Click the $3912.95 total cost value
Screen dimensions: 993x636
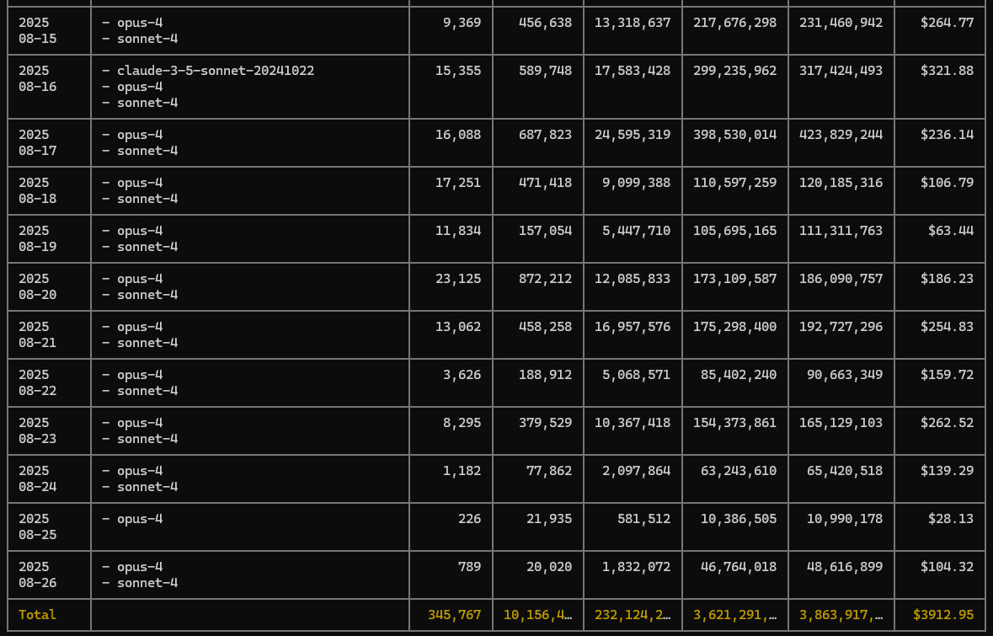[942, 615]
